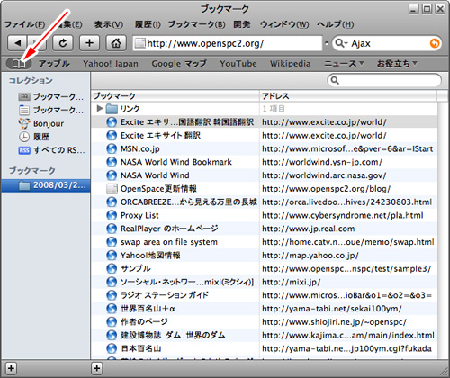Viewport: 450px width, 378px height.
Task: Select highlighted Excite エキサ...国語翻訳 韓国語翻訳 row
Action: (264, 122)
